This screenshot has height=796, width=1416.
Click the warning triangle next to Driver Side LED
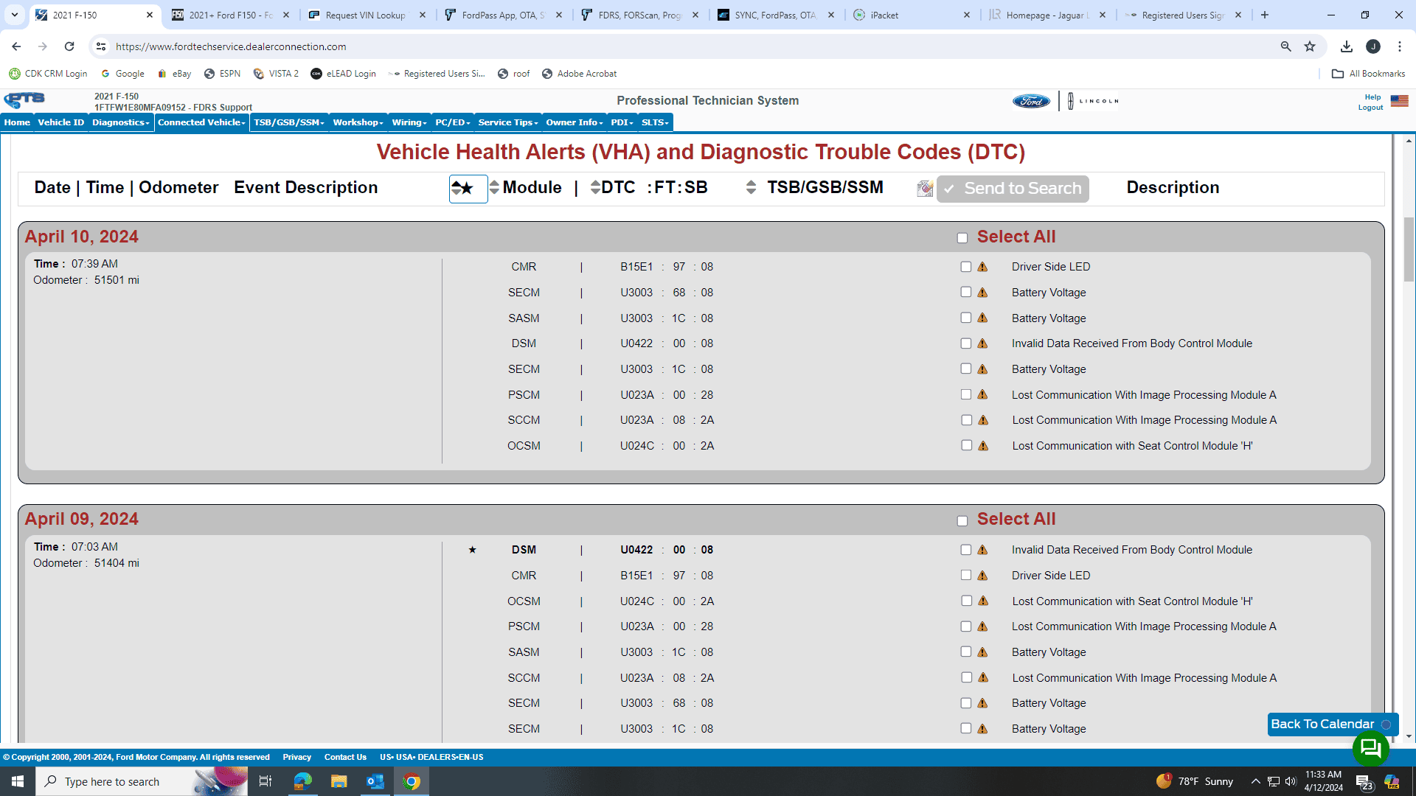tap(982, 266)
